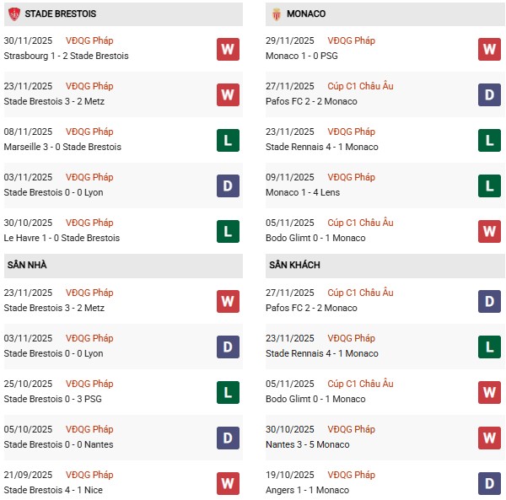The width and height of the screenshot is (506, 500).
Task: Click the Stade Brestois team logo
Action: coord(13,13)
